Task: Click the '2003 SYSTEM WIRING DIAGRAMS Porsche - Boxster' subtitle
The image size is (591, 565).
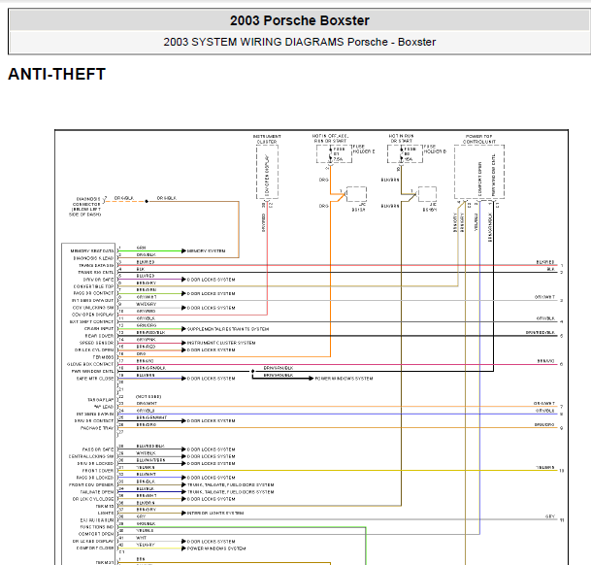Action: pyautogui.click(x=299, y=42)
